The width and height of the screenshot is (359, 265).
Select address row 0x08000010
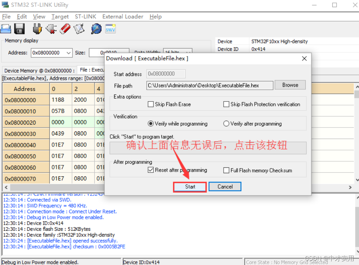[x=26, y=111]
